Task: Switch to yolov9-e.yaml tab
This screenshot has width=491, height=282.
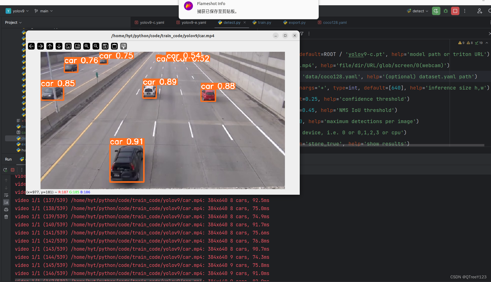Action: [x=191, y=22]
